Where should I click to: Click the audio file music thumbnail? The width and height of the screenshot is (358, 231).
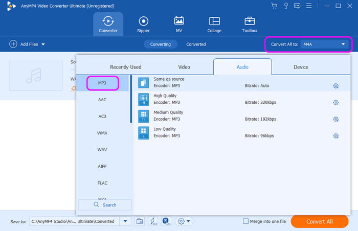(x=36, y=76)
